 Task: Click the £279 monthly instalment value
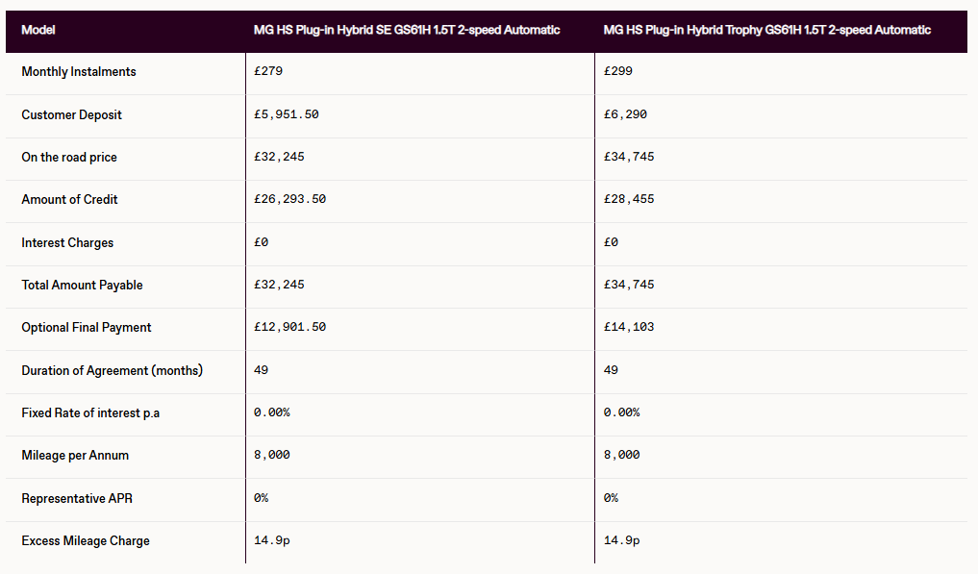[x=268, y=72]
